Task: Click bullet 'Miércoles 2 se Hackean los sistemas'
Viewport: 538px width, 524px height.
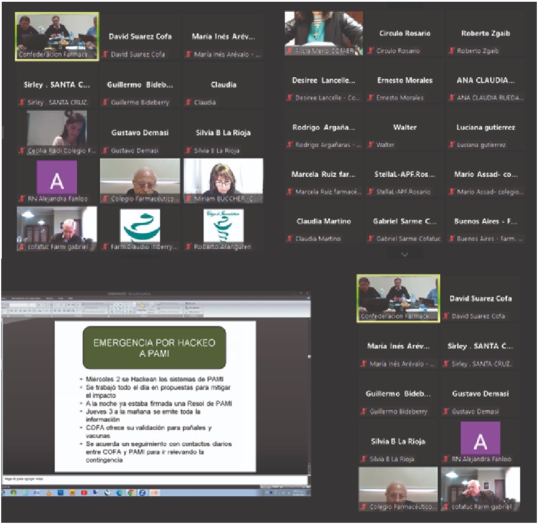Action: [x=154, y=379]
